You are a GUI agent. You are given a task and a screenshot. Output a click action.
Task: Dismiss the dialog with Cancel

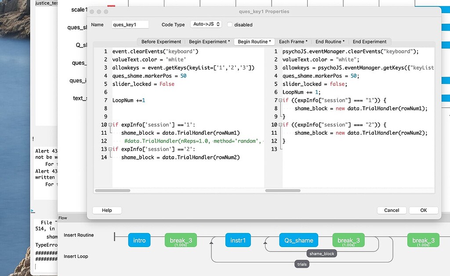(x=391, y=210)
